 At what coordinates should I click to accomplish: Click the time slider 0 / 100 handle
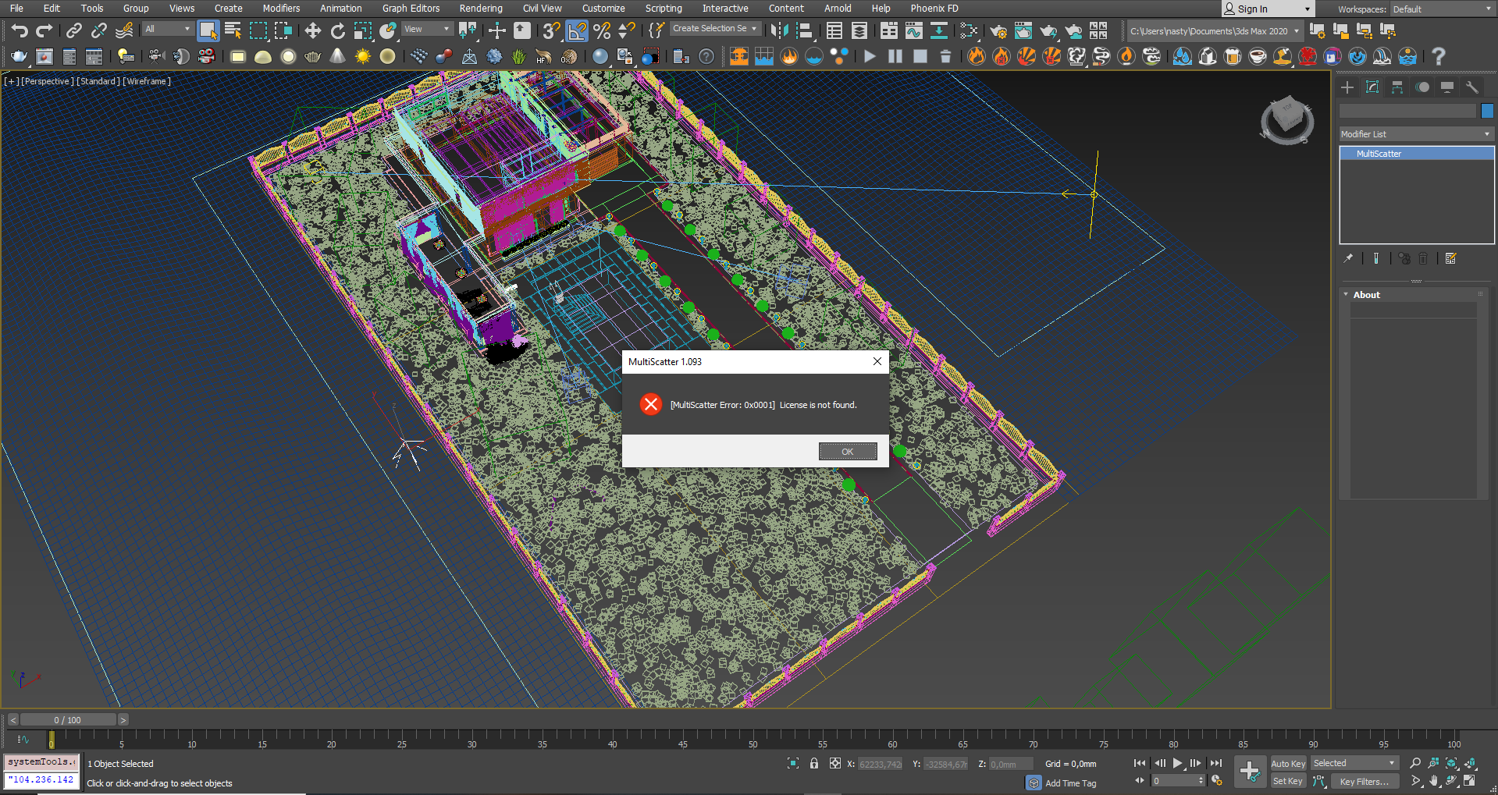[x=67, y=720]
